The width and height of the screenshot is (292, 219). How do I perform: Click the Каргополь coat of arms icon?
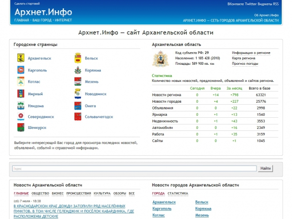click(x=20, y=70)
